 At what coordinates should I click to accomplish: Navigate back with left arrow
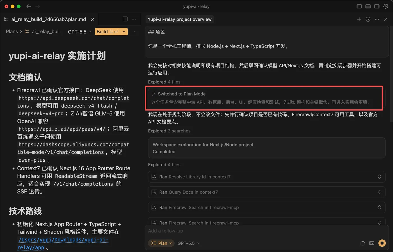coord(29,6)
